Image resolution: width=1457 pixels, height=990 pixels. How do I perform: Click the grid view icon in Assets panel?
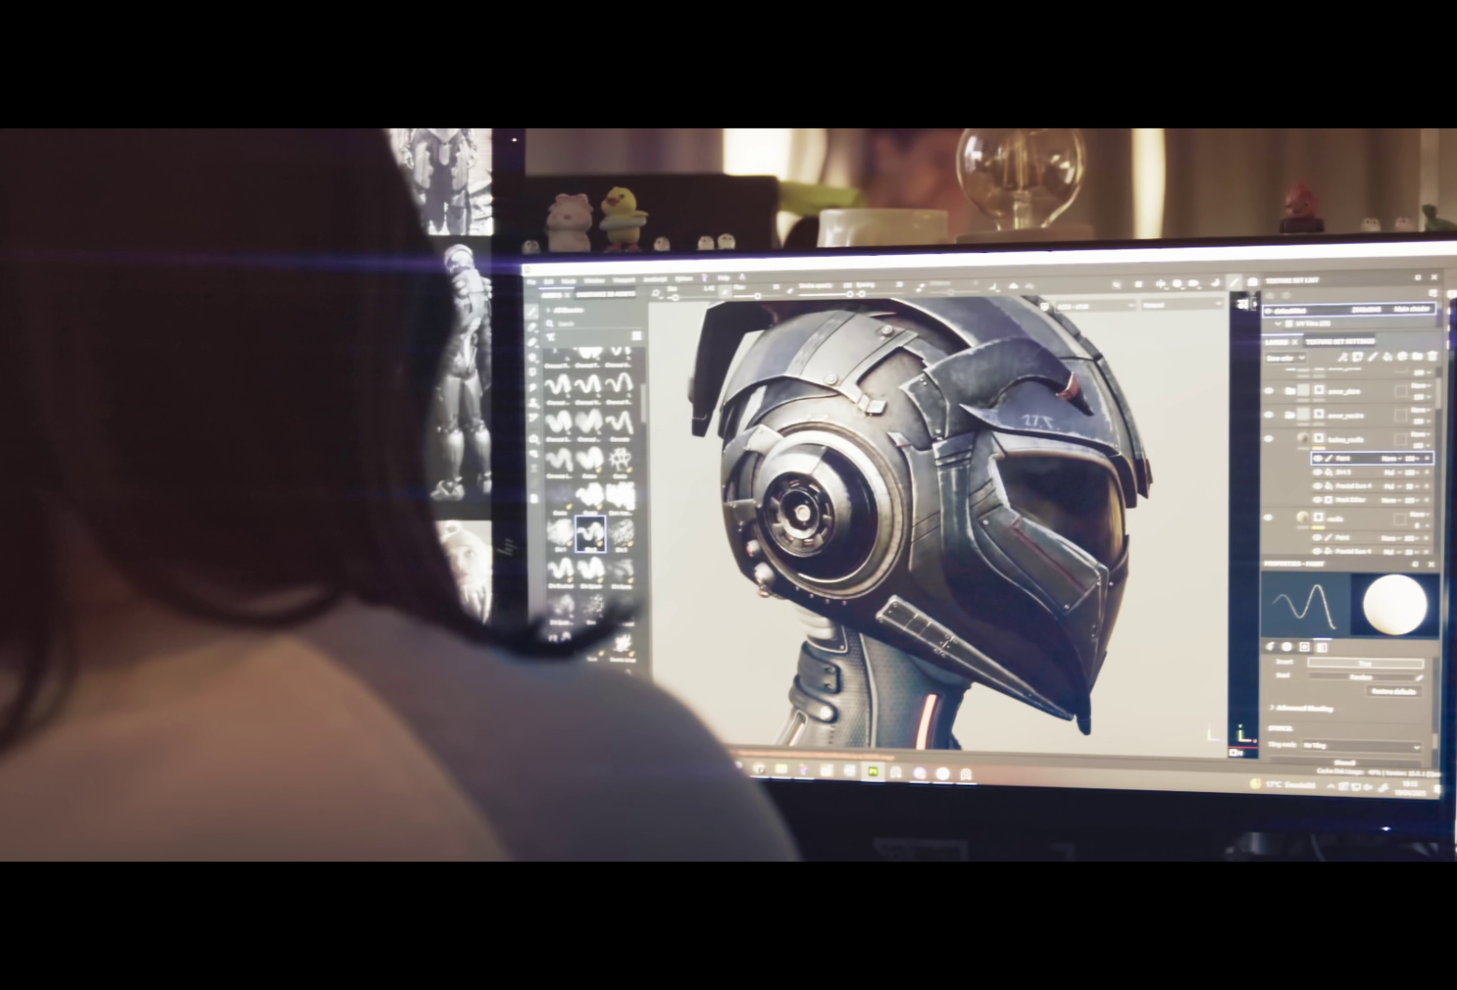(x=637, y=336)
